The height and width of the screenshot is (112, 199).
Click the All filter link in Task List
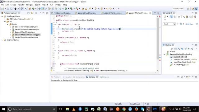point(181,24)
